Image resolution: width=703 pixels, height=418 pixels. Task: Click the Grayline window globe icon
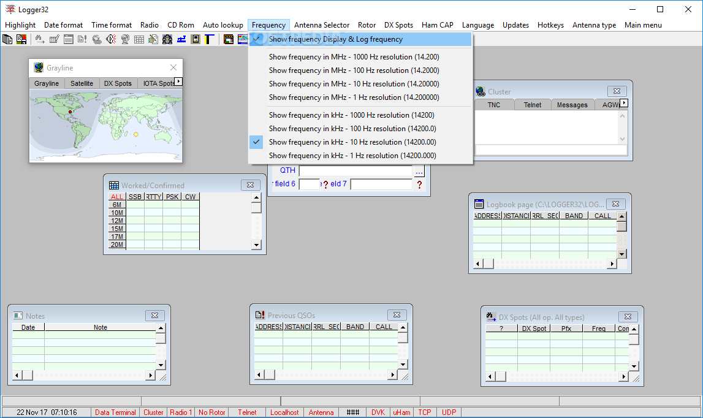39,67
